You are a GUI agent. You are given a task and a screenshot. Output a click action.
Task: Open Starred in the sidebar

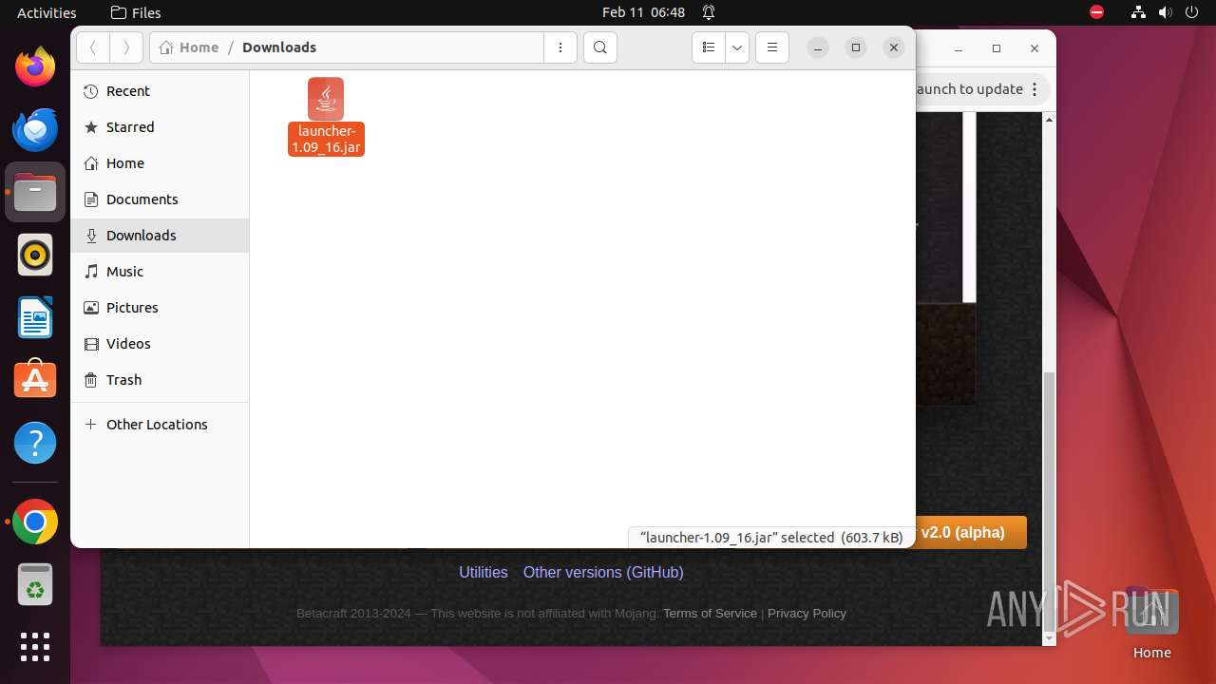pyautogui.click(x=160, y=127)
